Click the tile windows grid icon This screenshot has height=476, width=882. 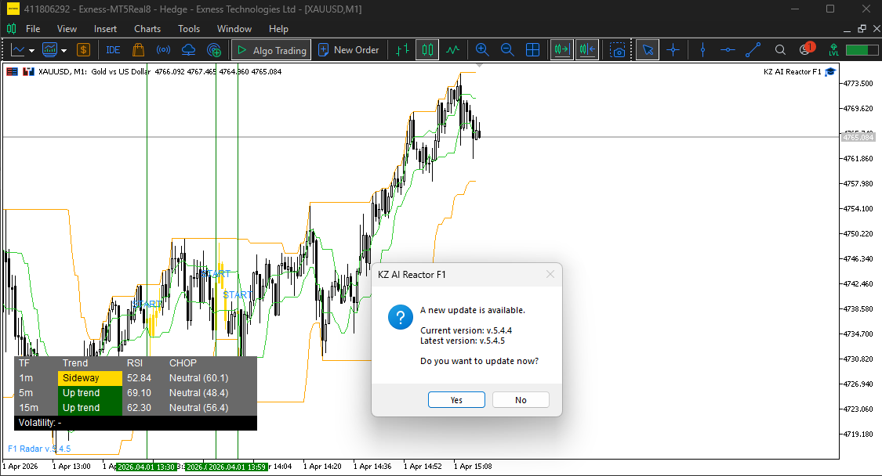coord(532,50)
